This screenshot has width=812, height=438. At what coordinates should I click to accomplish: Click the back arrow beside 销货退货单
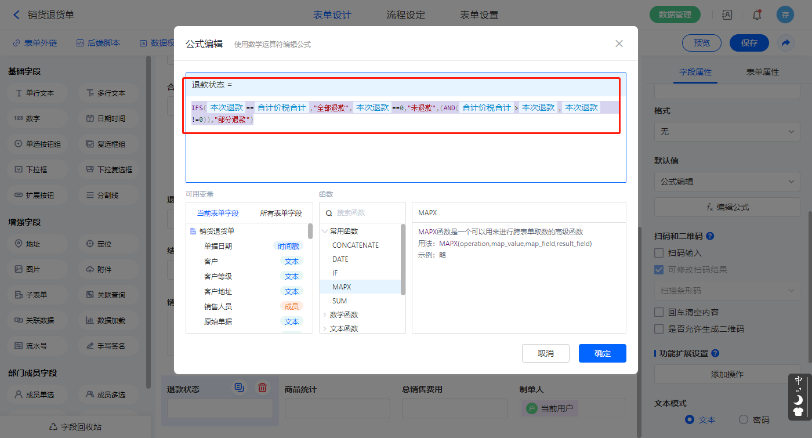pos(16,15)
